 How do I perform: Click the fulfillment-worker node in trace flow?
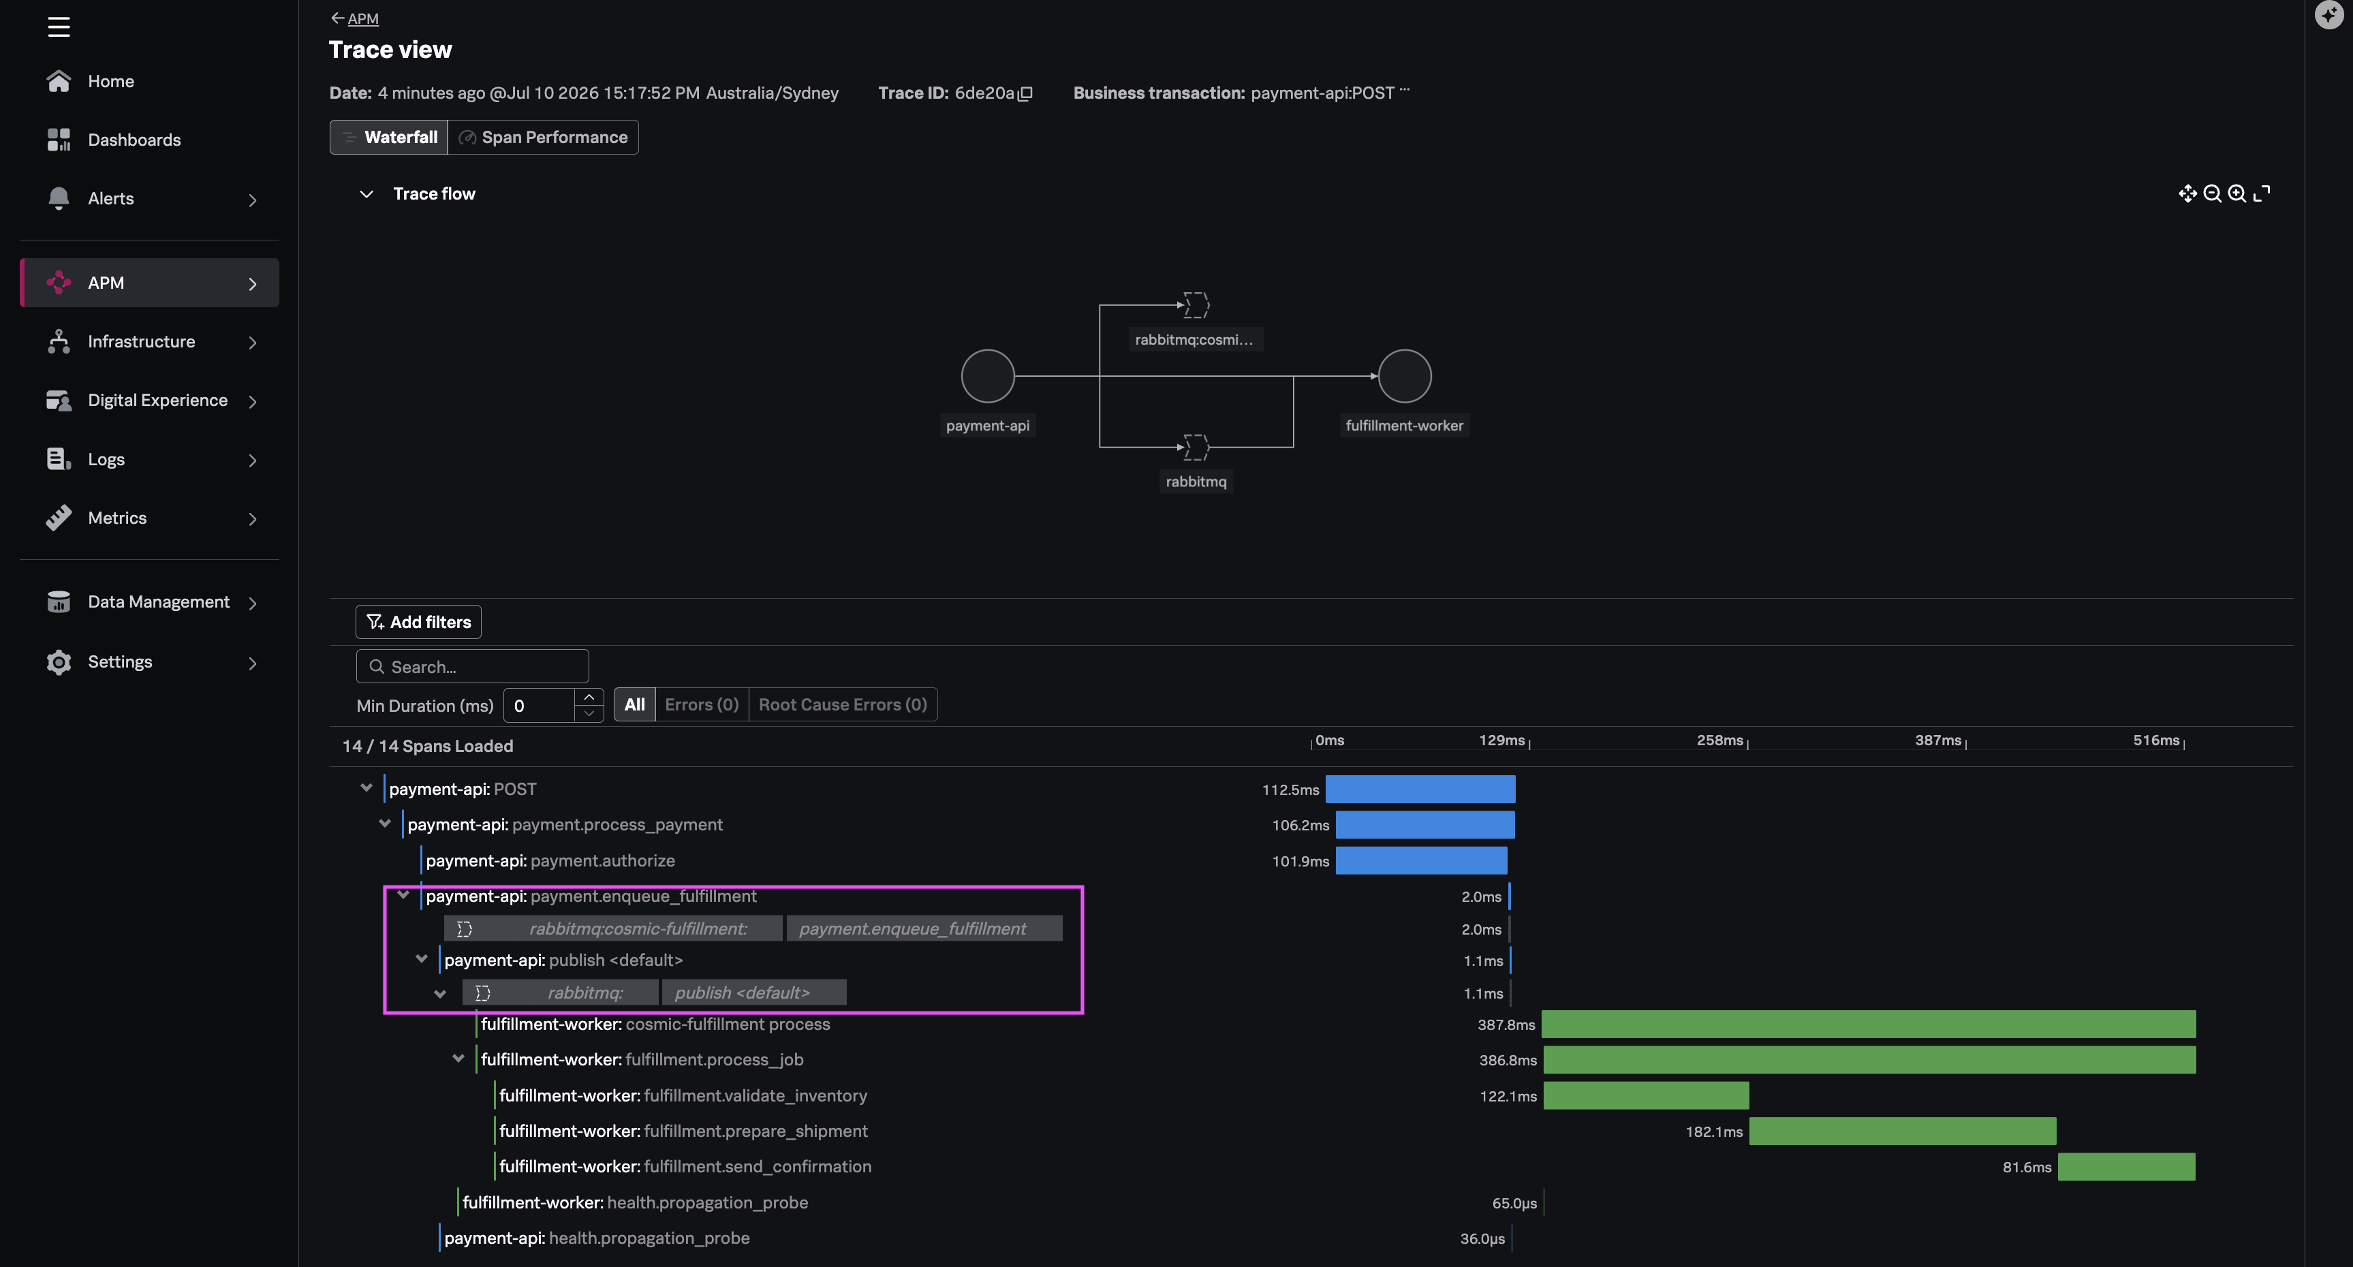pyautogui.click(x=1404, y=377)
